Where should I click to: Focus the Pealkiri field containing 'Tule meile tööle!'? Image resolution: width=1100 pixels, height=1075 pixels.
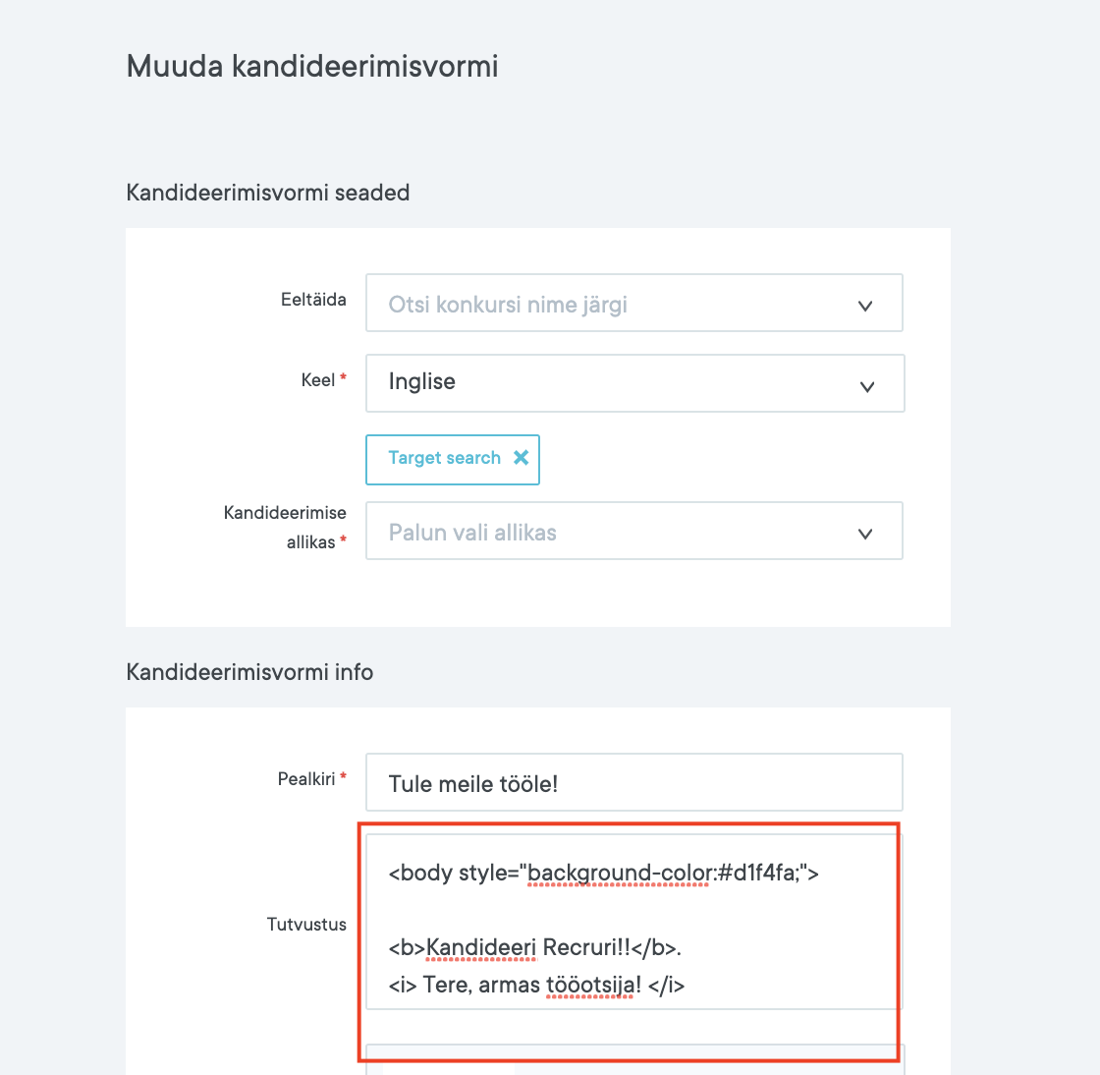click(633, 783)
